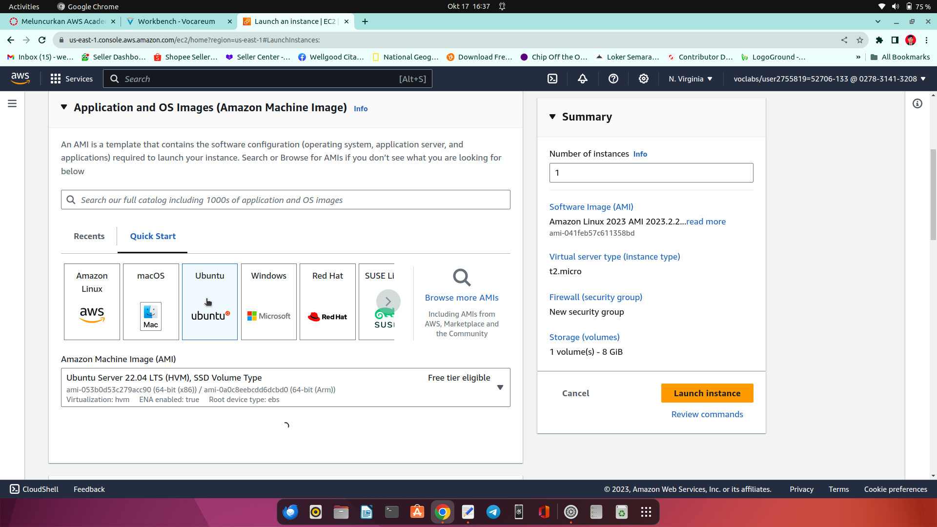Collapse the Summary section
937x527 pixels.
tap(552, 117)
